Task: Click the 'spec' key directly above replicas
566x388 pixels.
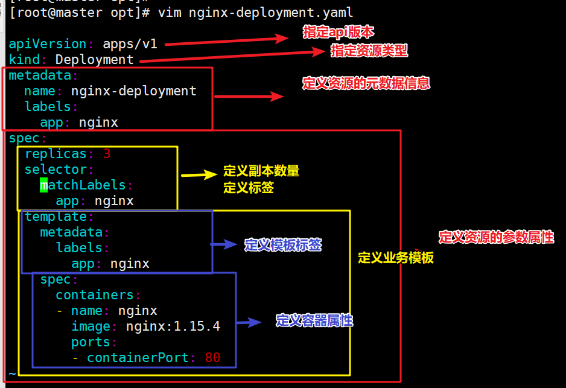Action: coord(24,139)
